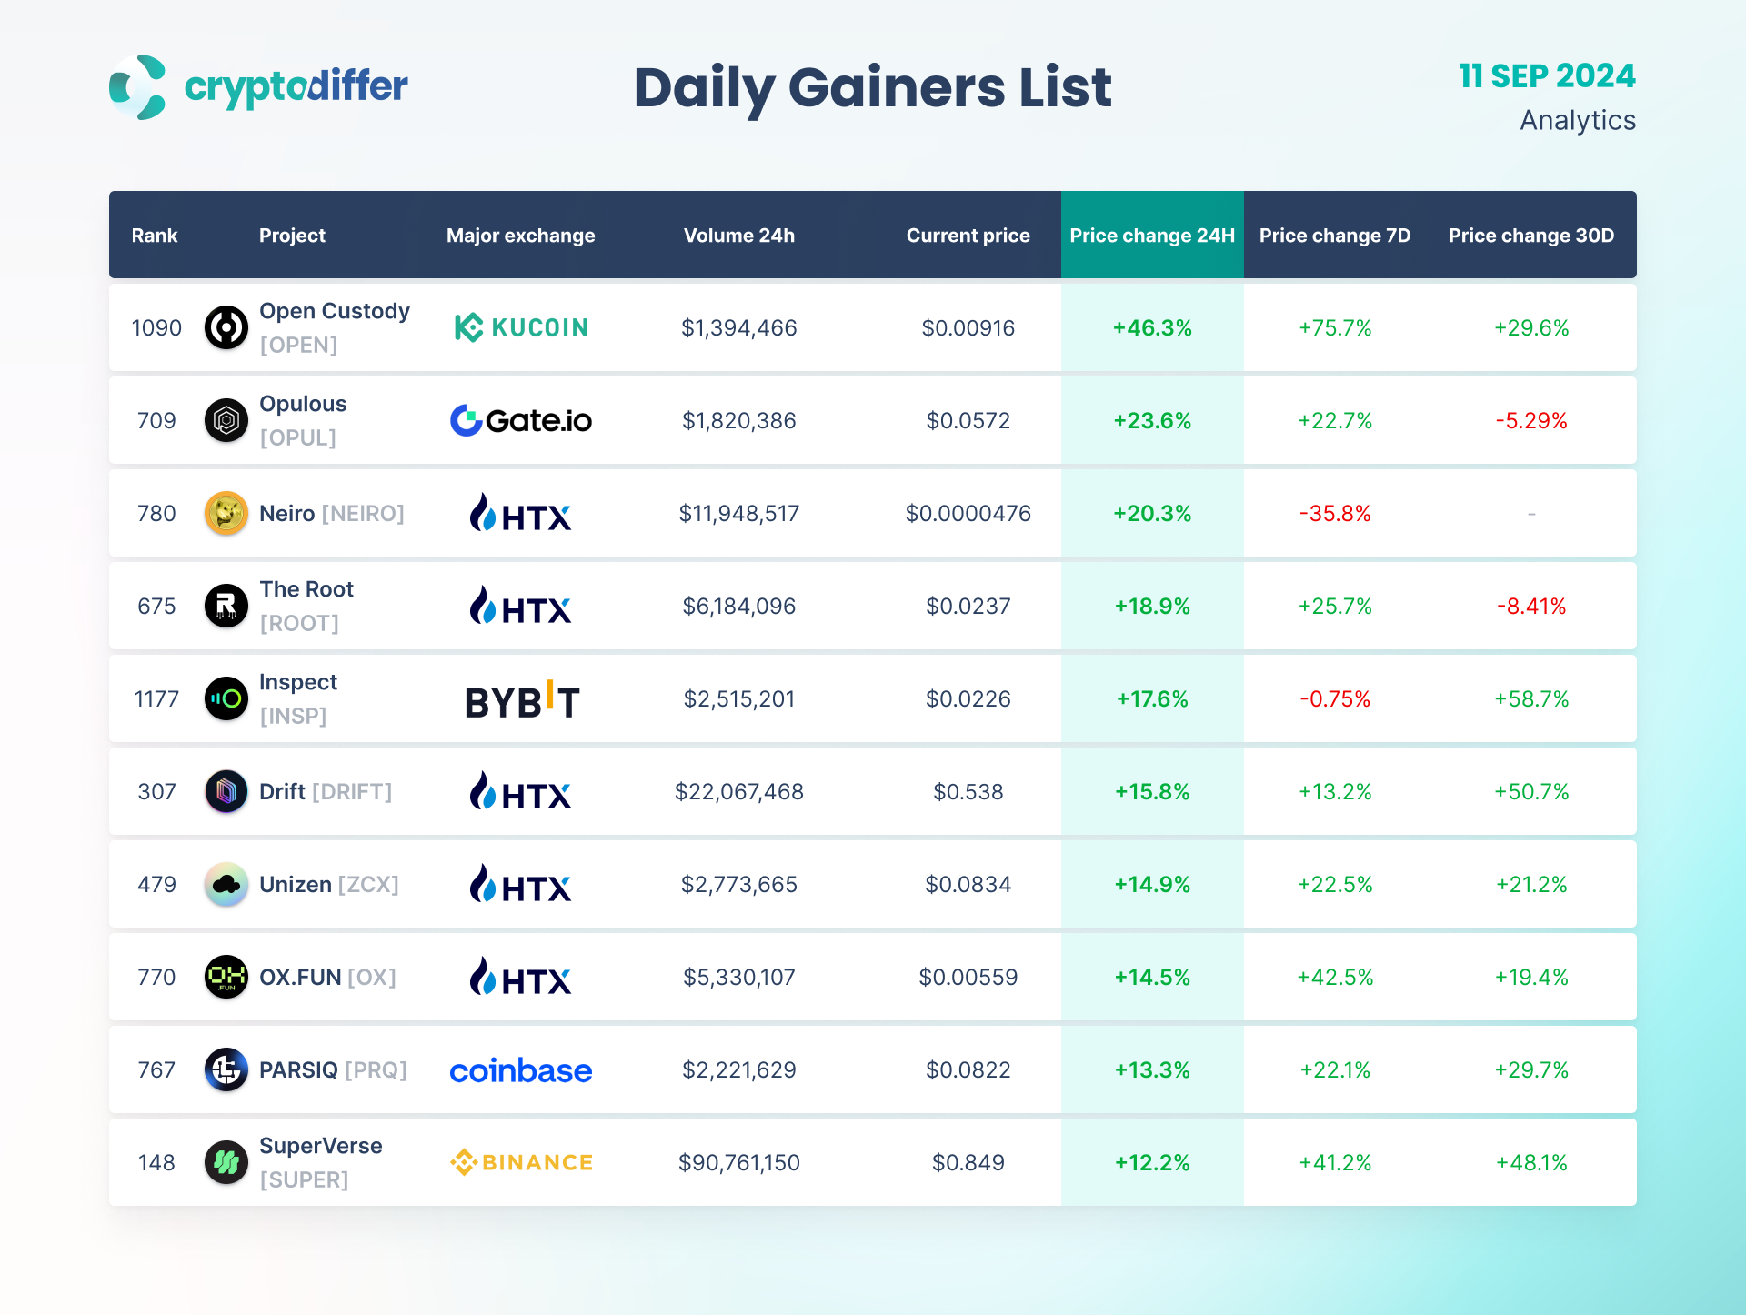The image size is (1746, 1315).
Task: Click the OX.FUN token icon
Action: (x=226, y=977)
